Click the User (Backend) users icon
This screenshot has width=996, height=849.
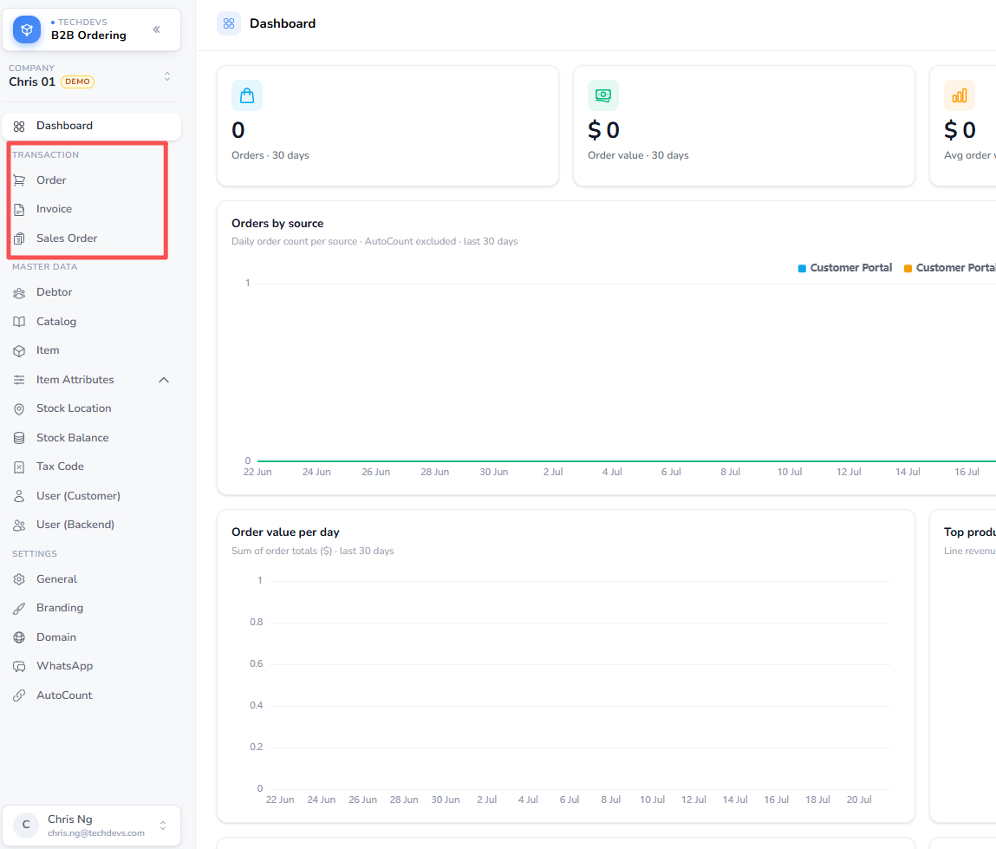(19, 525)
